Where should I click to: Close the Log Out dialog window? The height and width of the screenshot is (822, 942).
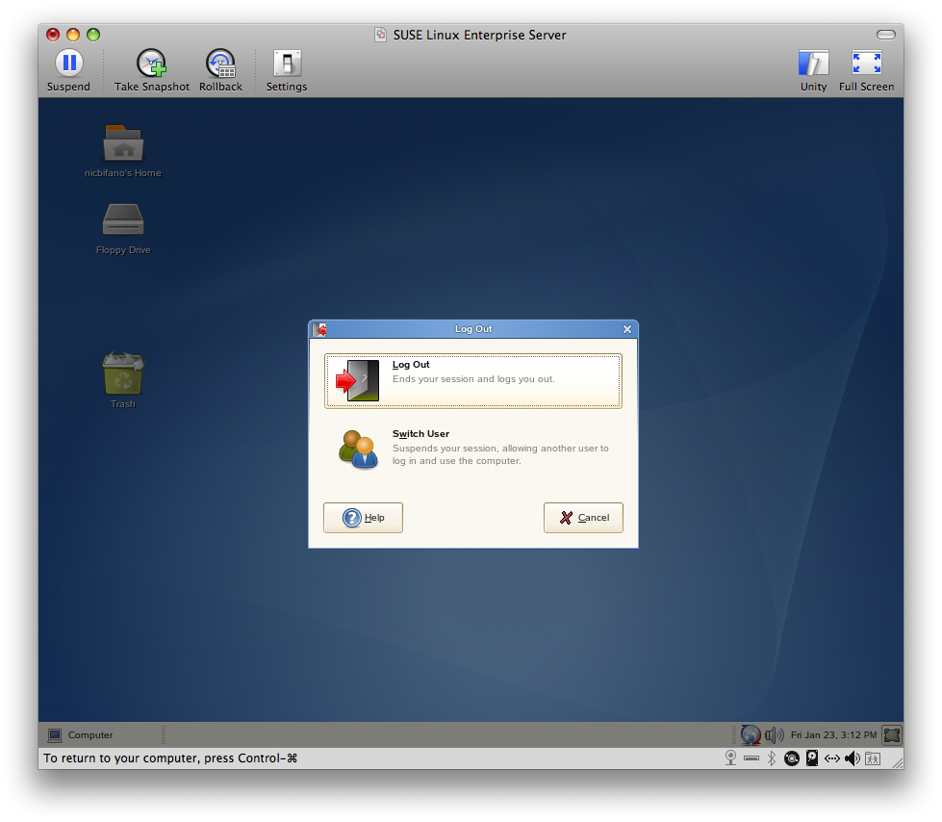tap(627, 329)
